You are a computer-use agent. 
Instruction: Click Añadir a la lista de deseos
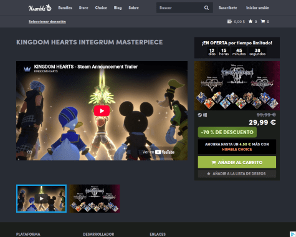click(237, 173)
